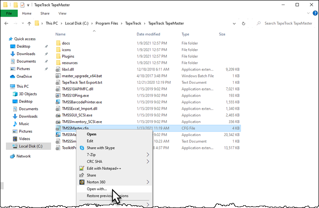Click the Skype icon in context menu
The height and width of the screenshot is (208, 319).
click(x=82, y=148)
